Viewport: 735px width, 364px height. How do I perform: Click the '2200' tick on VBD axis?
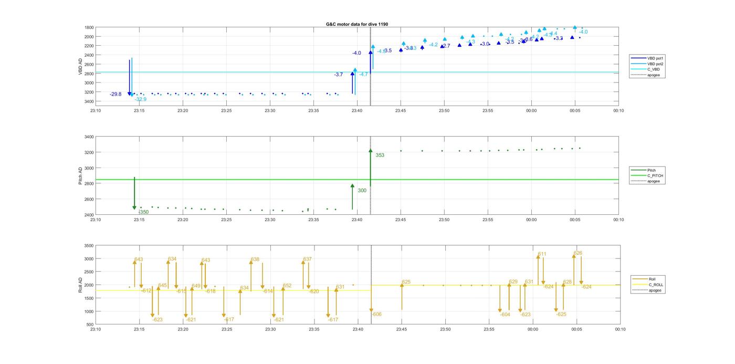(x=89, y=46)
